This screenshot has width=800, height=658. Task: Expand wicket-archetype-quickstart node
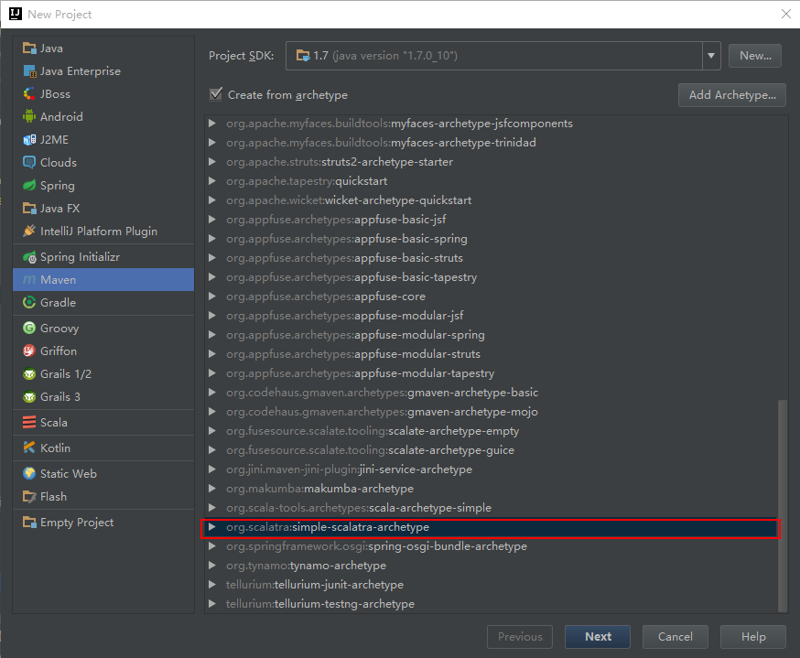click(212, 200)
